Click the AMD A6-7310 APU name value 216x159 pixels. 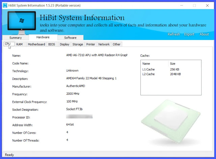point(97,55)
